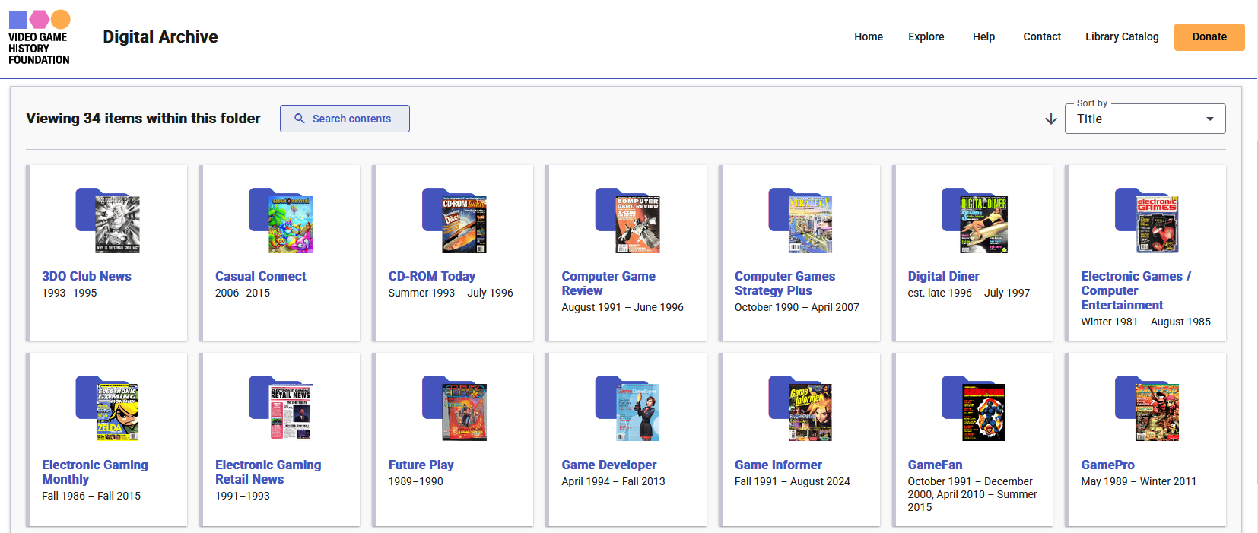Click the date range '1989–1990'
The image size is (1258, 533).
[416, 481]
